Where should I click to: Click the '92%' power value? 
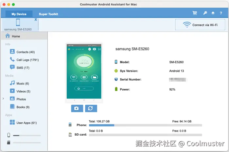coord(172,89)
